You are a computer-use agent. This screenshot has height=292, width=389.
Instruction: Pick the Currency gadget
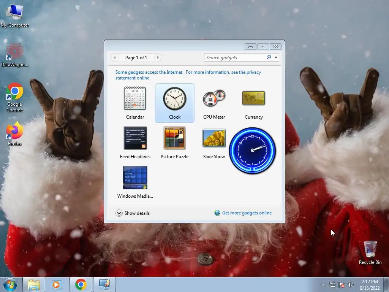(253, 103)
